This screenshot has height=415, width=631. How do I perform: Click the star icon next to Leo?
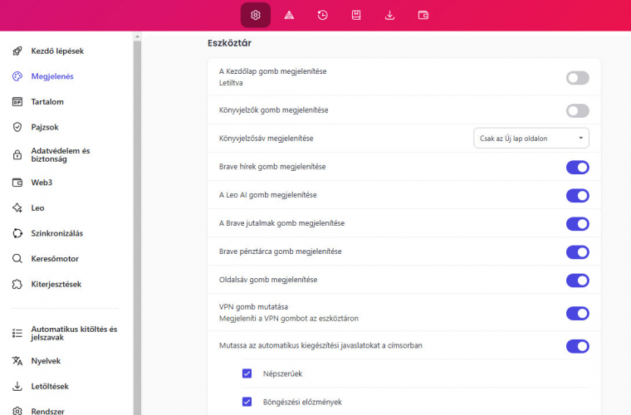[x=17, y=207]
